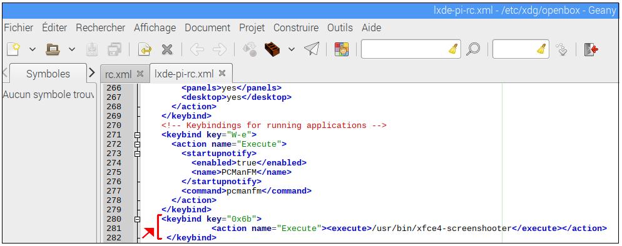Viewport: 622px width, 246px height.
Task: Click the <desktop>yes</desktop> line
Action: pyautogui.click(x=237, y=97)
